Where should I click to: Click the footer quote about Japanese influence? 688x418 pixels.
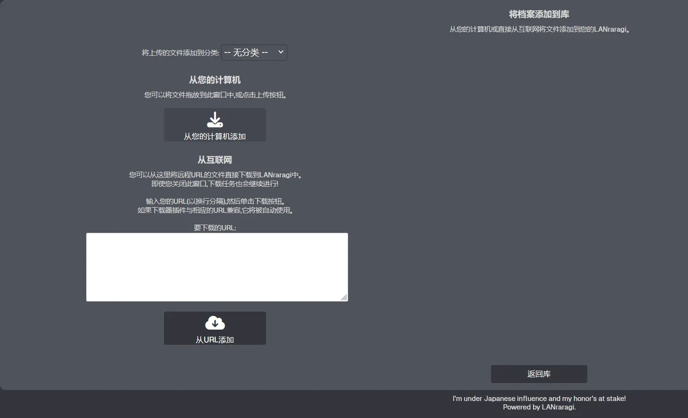coord(539,399)
